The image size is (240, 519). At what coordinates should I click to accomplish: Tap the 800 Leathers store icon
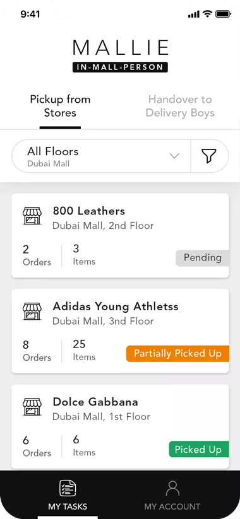[32, 216]
